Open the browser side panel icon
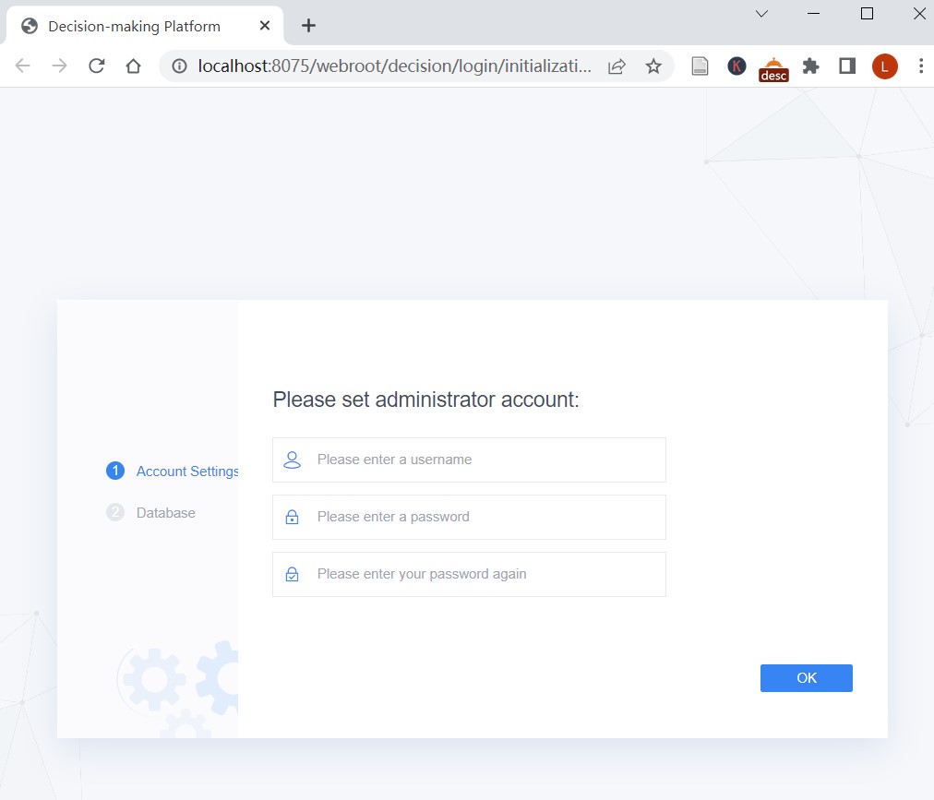934x800 pixels. tap(847, 66)
